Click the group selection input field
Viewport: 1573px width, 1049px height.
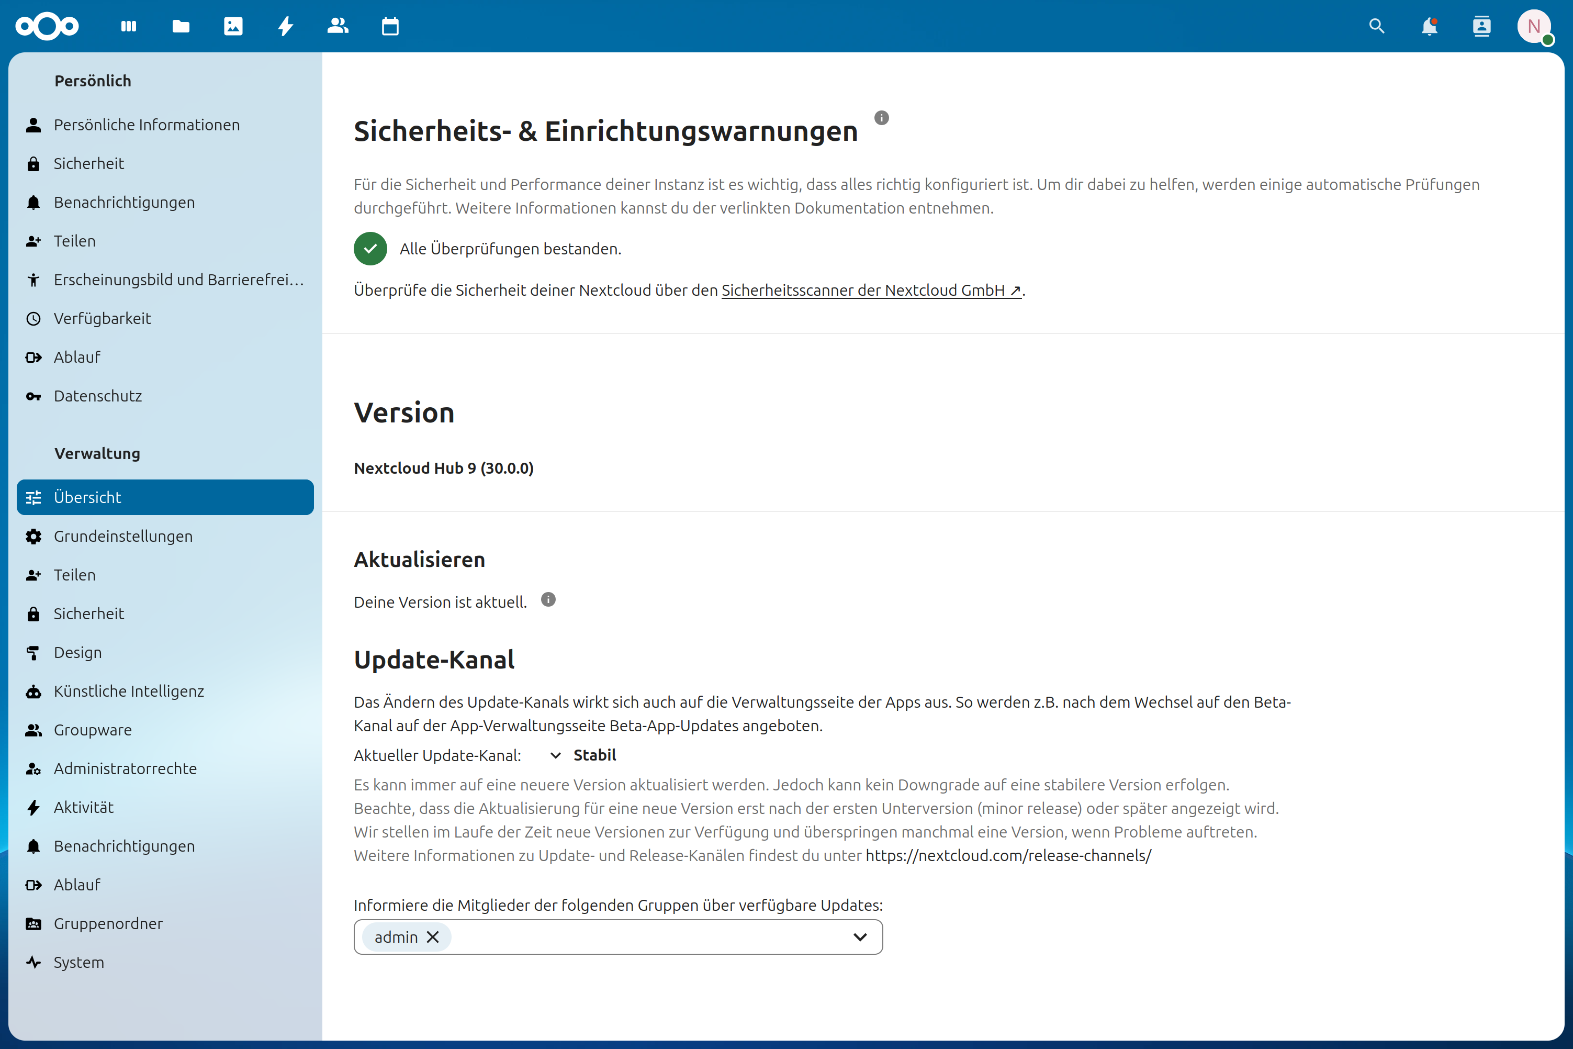tap(618, 936)
